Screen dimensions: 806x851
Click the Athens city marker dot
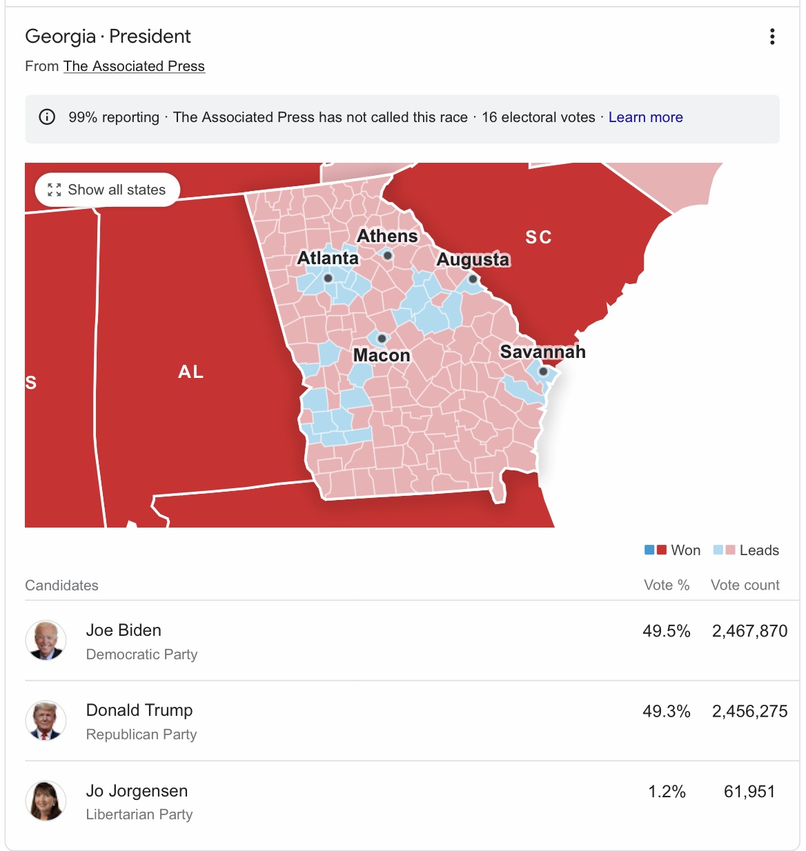pyautogui.click(x=388, y=256)
